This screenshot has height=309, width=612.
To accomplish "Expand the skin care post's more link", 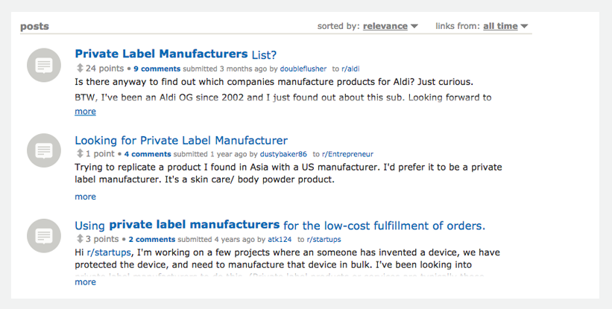I will pyautogui.click(x=85, y=197).
